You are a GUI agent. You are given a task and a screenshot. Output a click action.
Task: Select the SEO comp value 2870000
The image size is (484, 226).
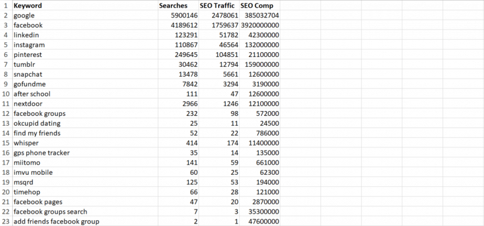point(260,202)
